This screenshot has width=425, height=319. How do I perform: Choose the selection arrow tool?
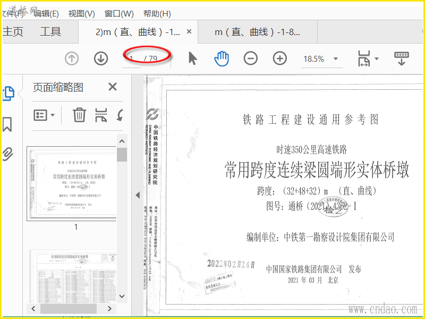(x=192, y=58)
